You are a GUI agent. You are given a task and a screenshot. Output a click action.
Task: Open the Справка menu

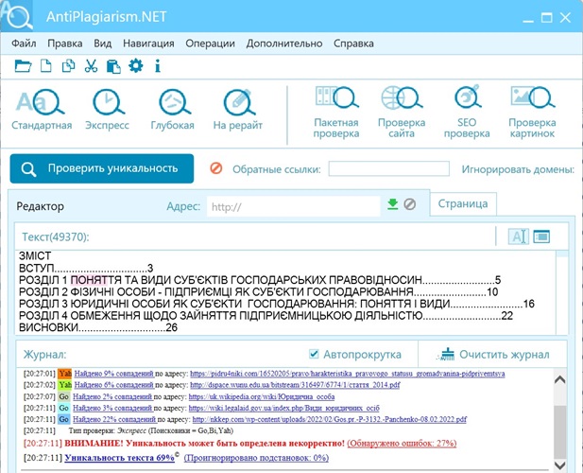coord(353,44)
